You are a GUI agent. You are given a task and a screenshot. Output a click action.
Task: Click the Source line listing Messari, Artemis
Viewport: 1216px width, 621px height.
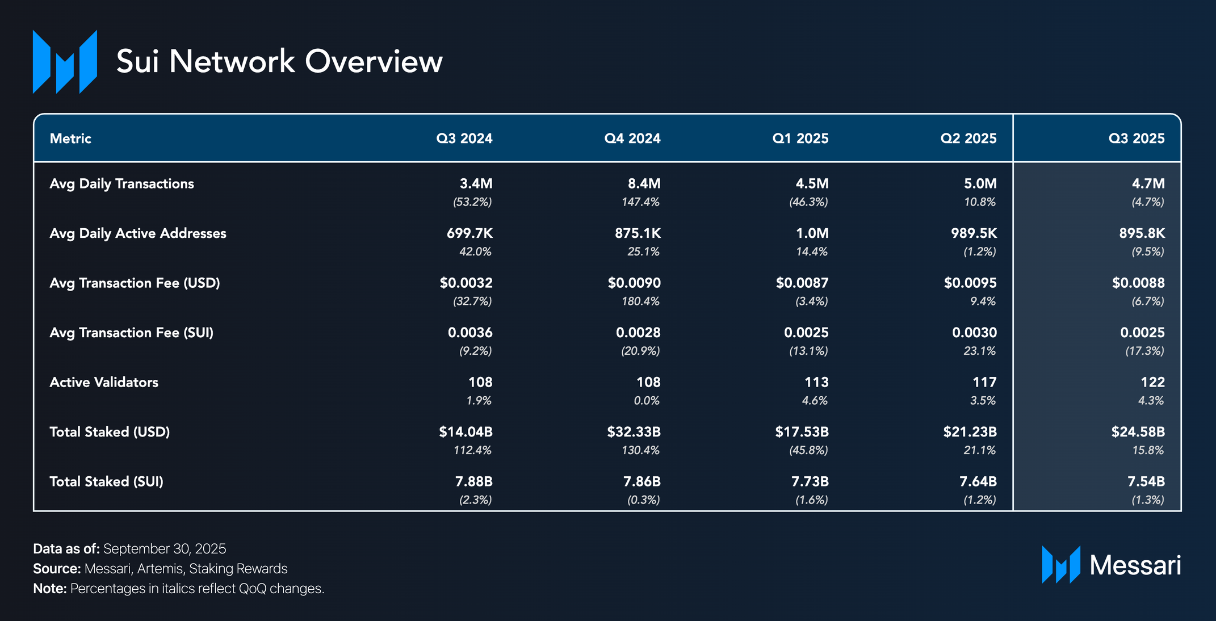[160, 569]
